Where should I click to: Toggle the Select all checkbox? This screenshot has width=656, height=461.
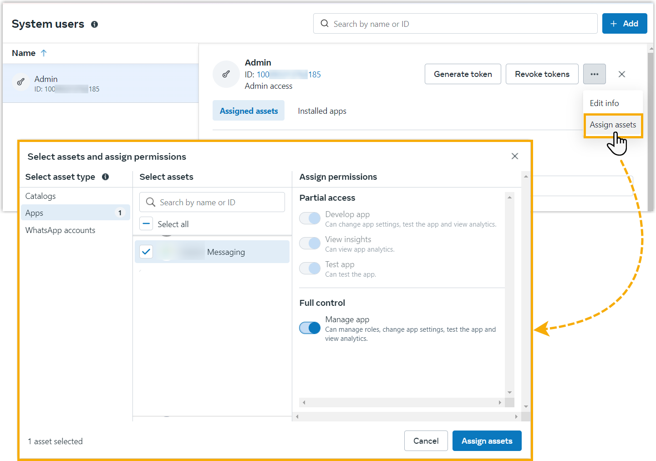tap(146, 224)
